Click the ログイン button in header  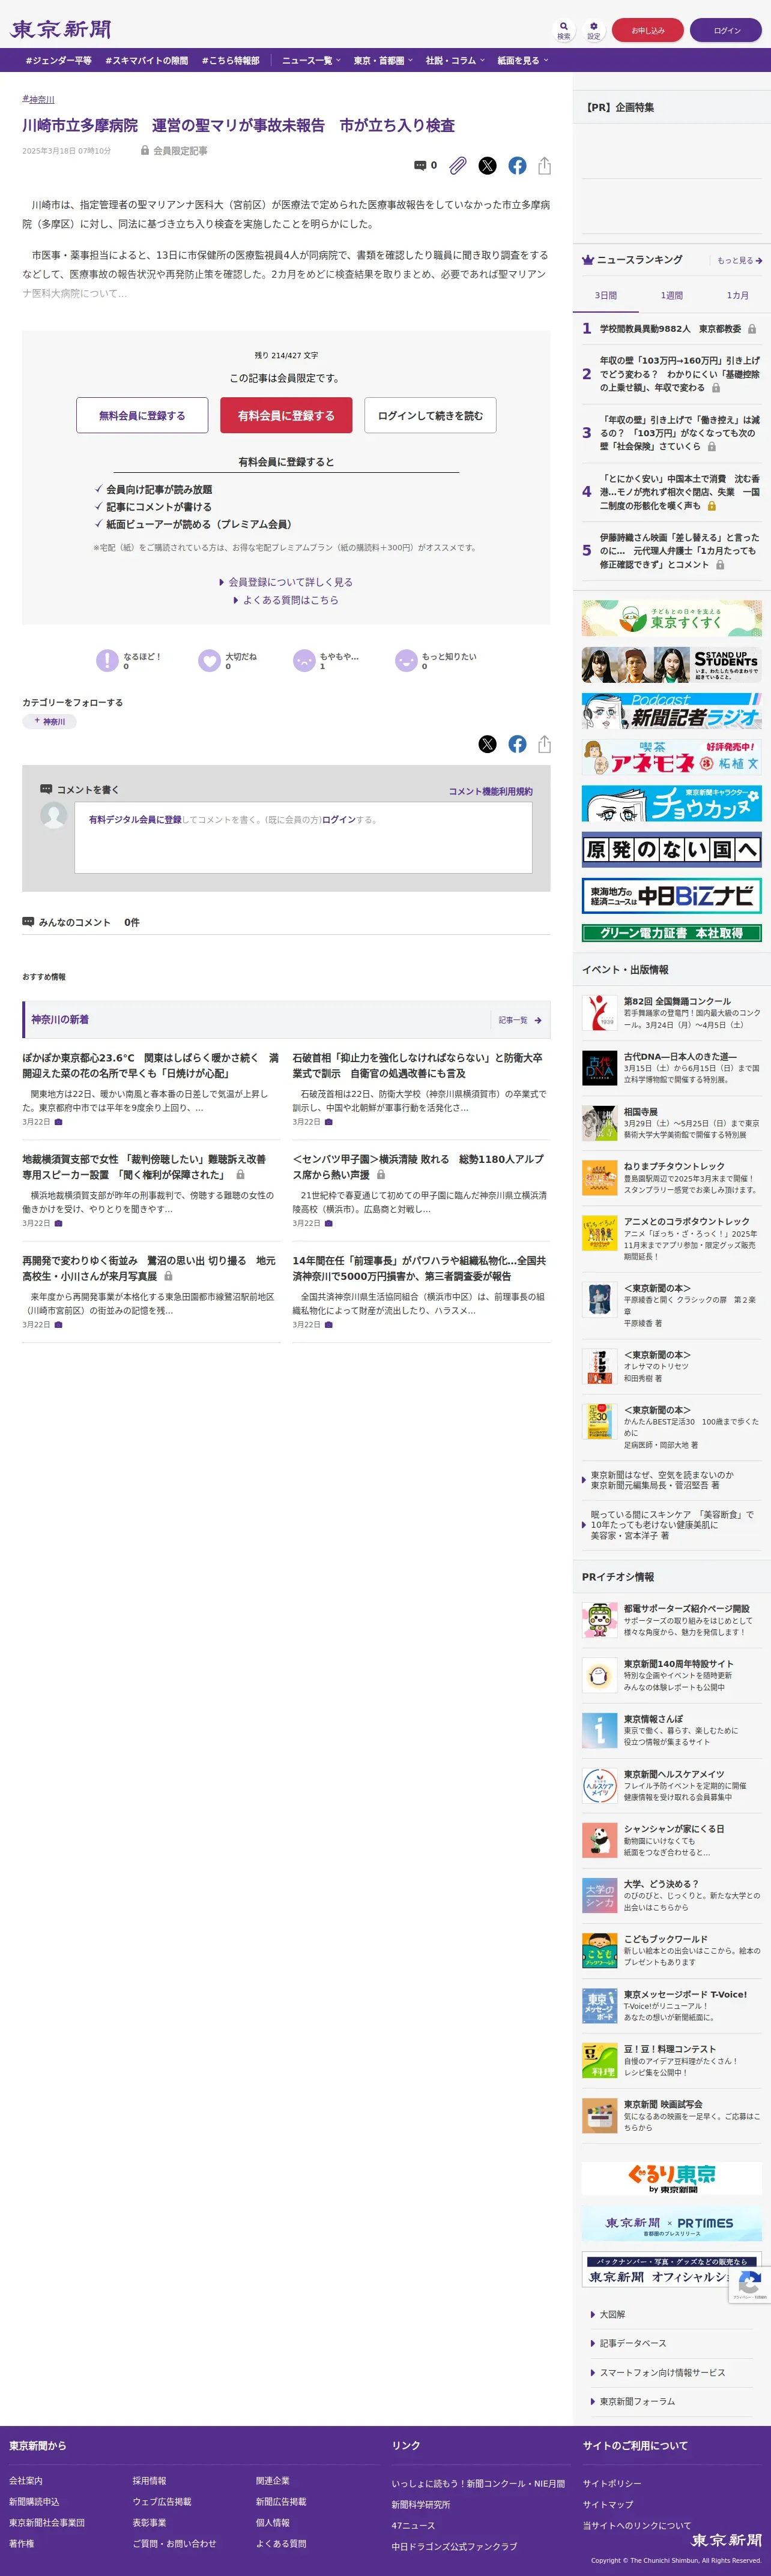[x=727, y=30]
